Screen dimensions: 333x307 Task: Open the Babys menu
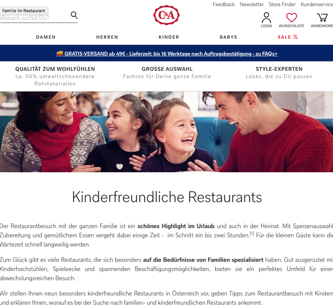[228, 37]
